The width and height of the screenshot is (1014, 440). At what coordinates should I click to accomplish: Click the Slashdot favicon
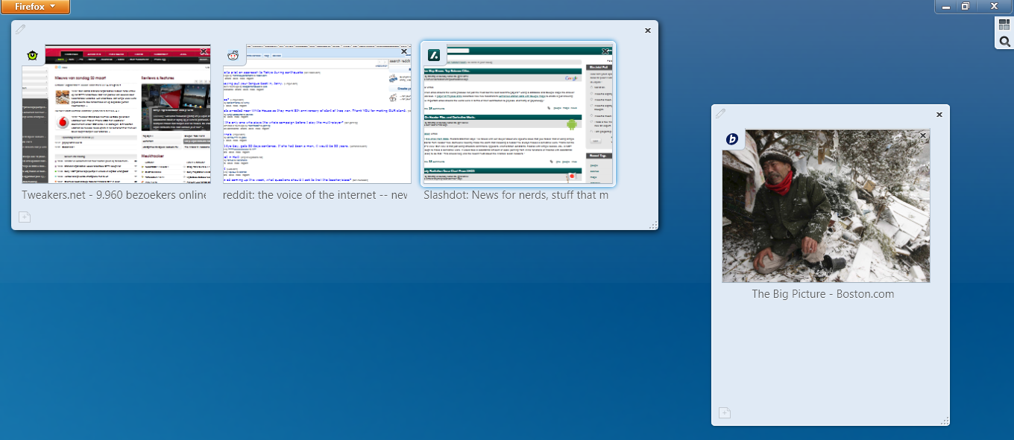coord(433,55)
